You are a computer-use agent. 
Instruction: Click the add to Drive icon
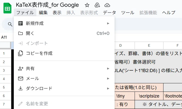click(97, 5)
